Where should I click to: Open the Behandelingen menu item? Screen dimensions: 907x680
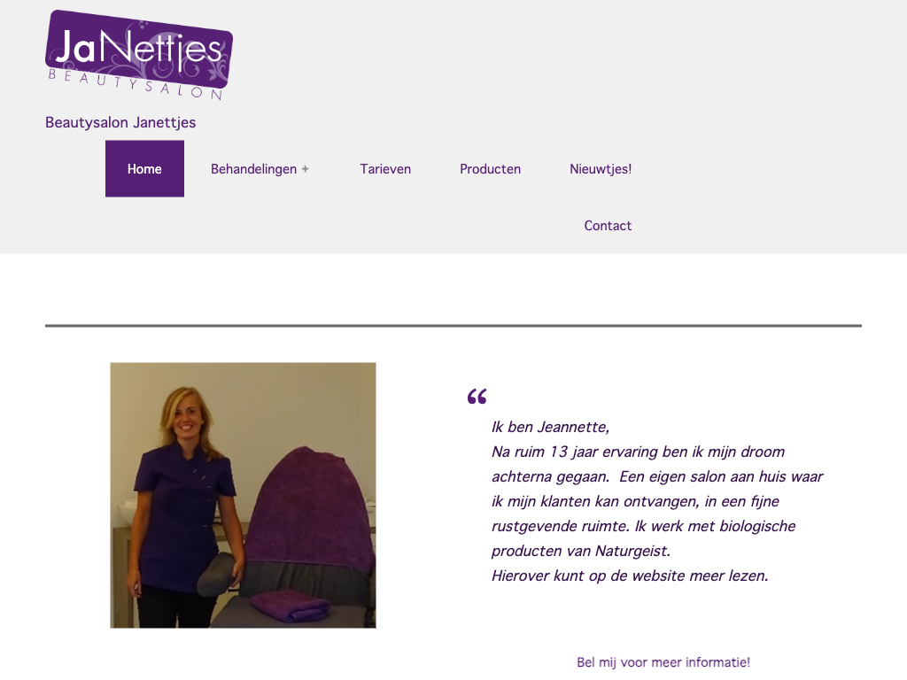[x=253, y=169]
